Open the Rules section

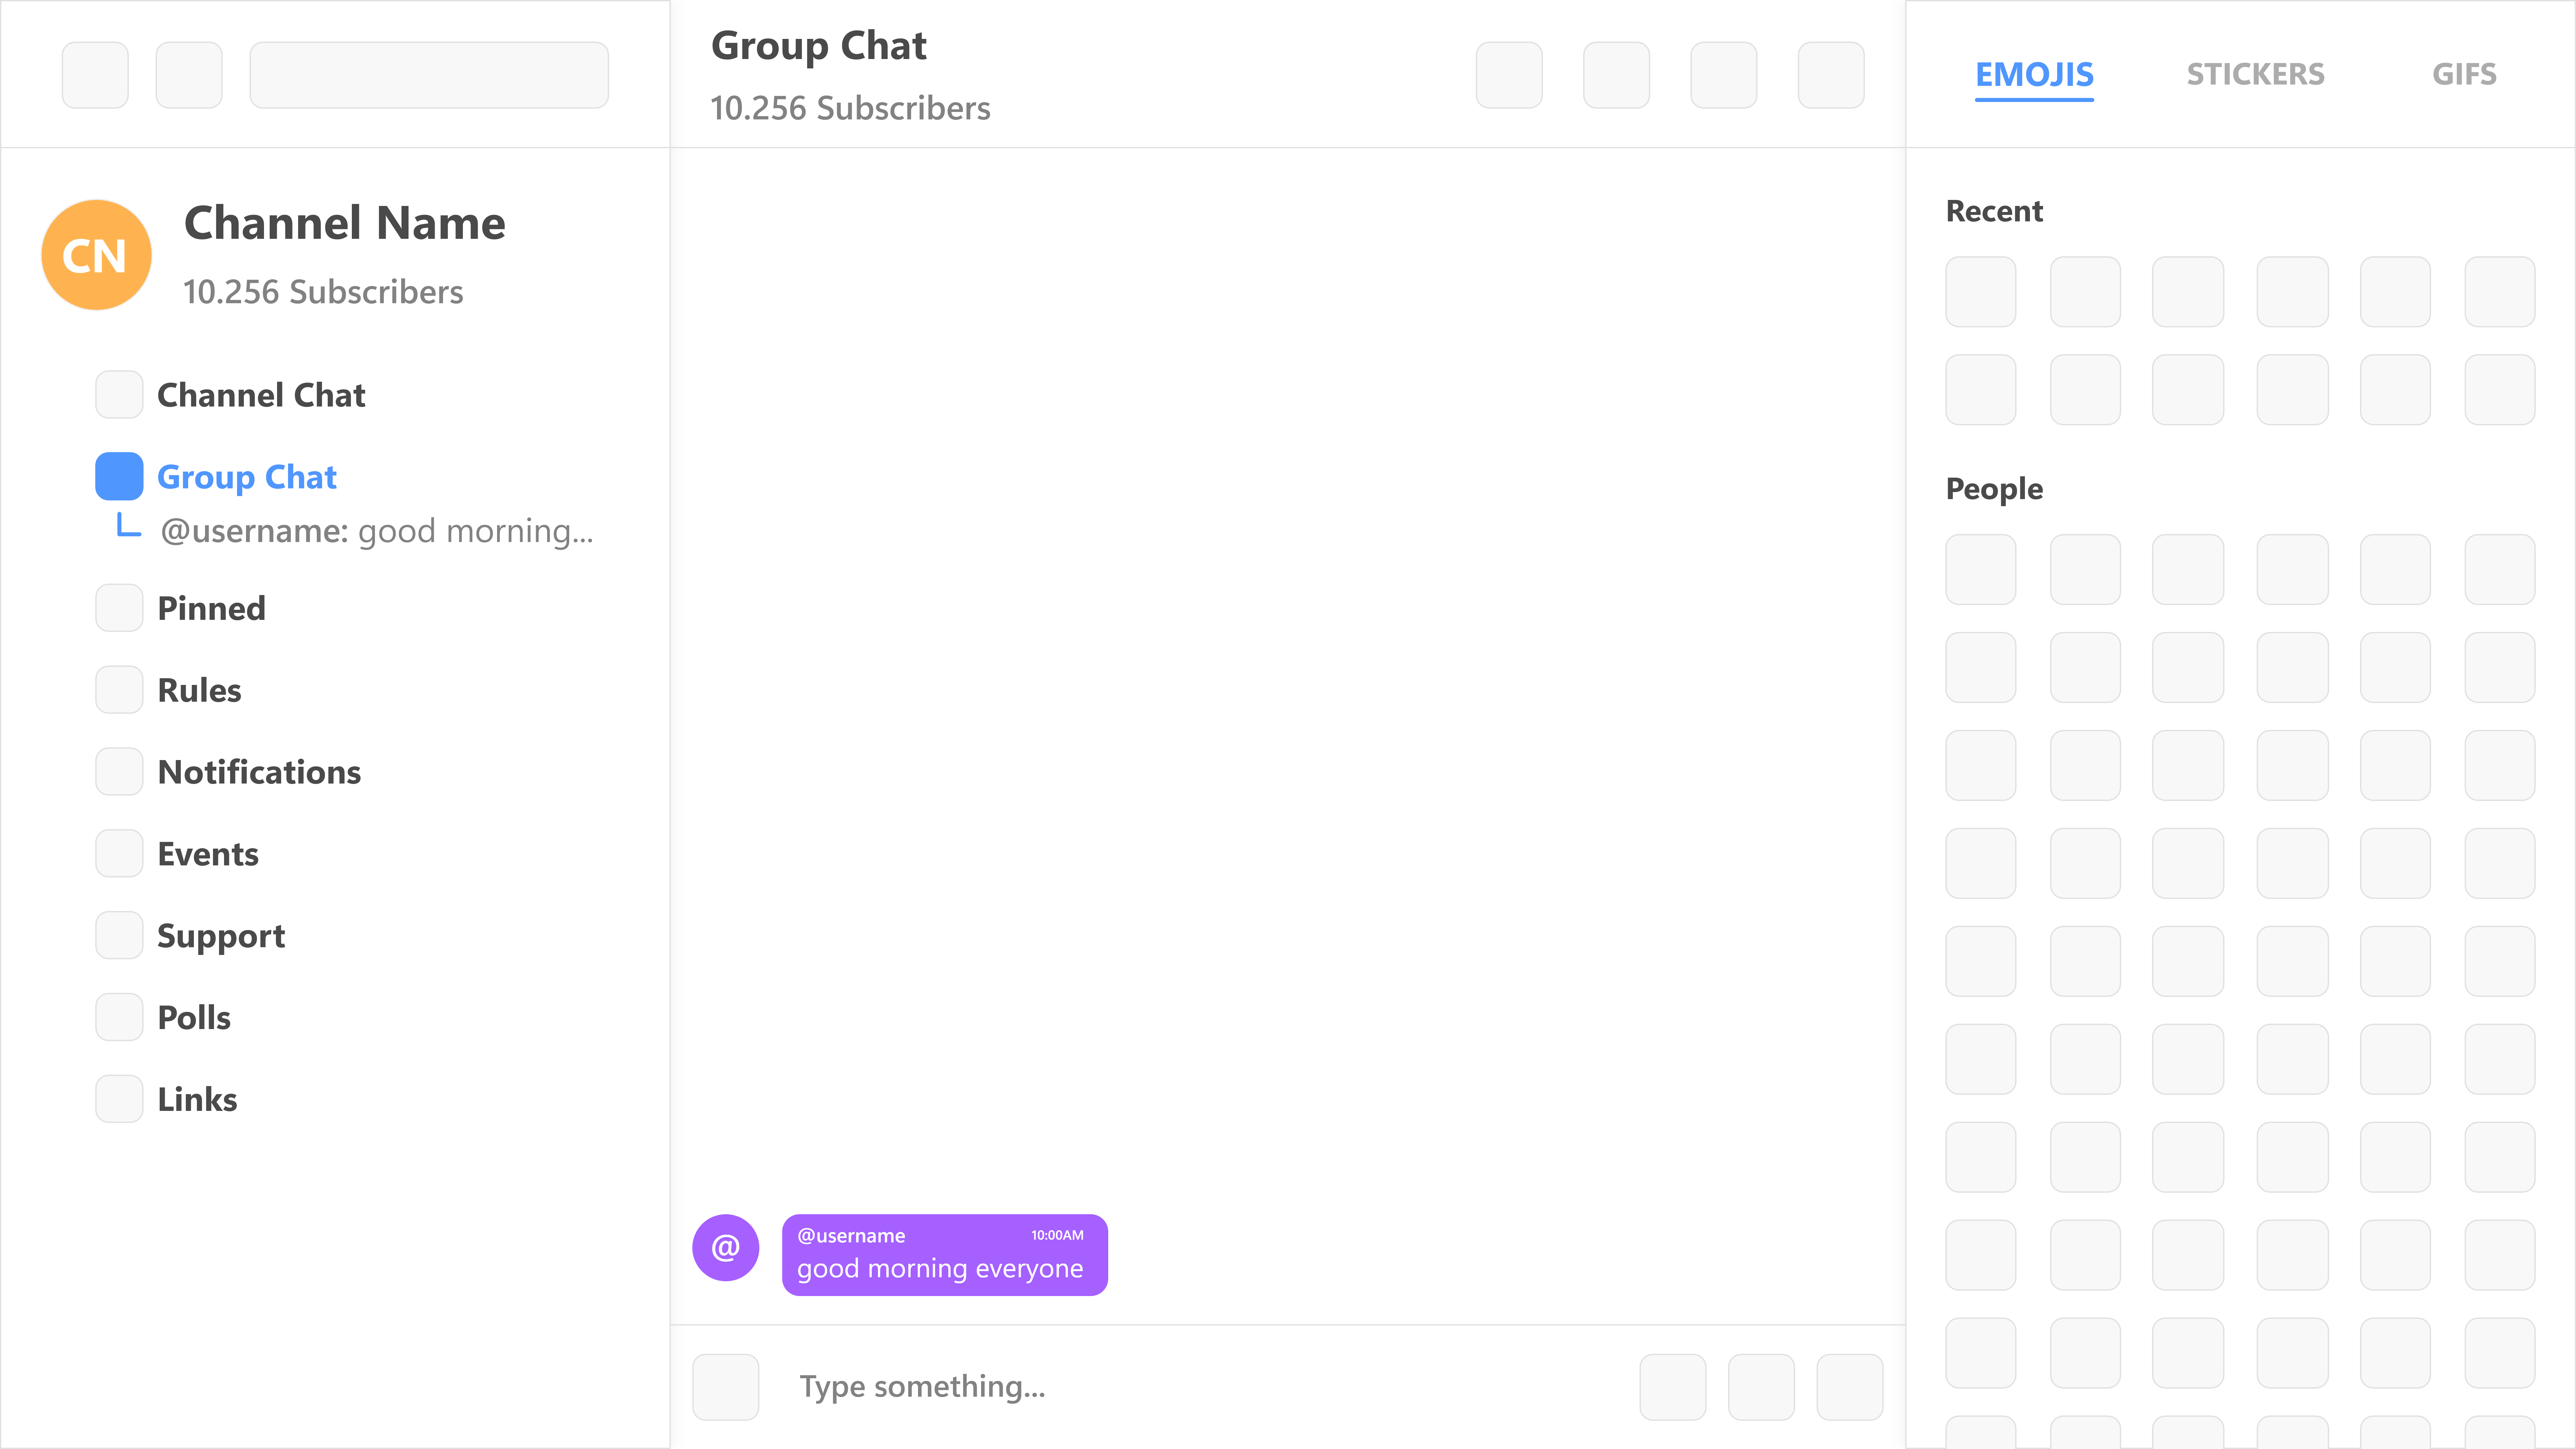(199, 690)
